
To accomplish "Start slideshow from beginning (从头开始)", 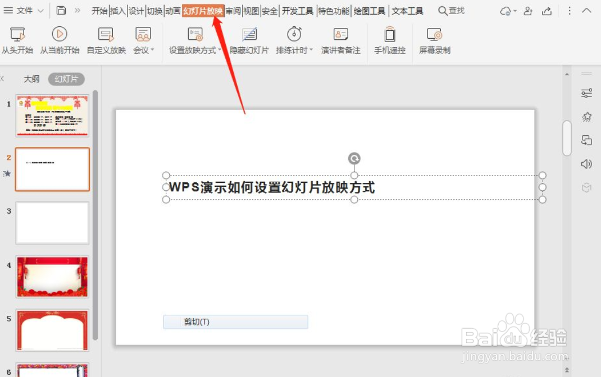I will (x=17, y=40).
